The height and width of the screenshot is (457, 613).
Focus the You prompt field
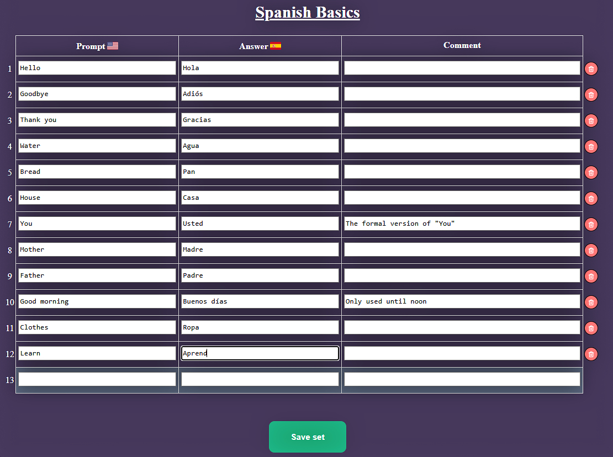(97, 224)
